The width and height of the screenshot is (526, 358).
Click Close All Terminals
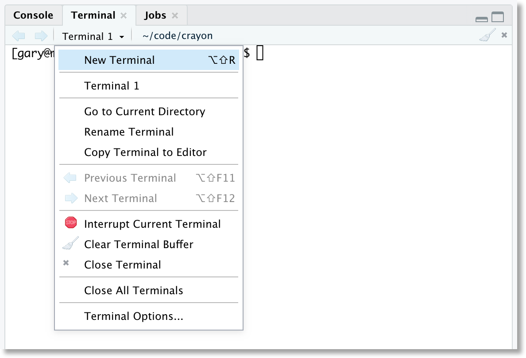point(134,290)
